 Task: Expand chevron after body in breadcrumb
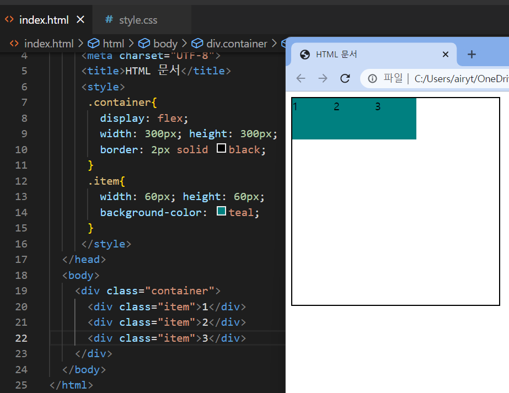point(184,43)
